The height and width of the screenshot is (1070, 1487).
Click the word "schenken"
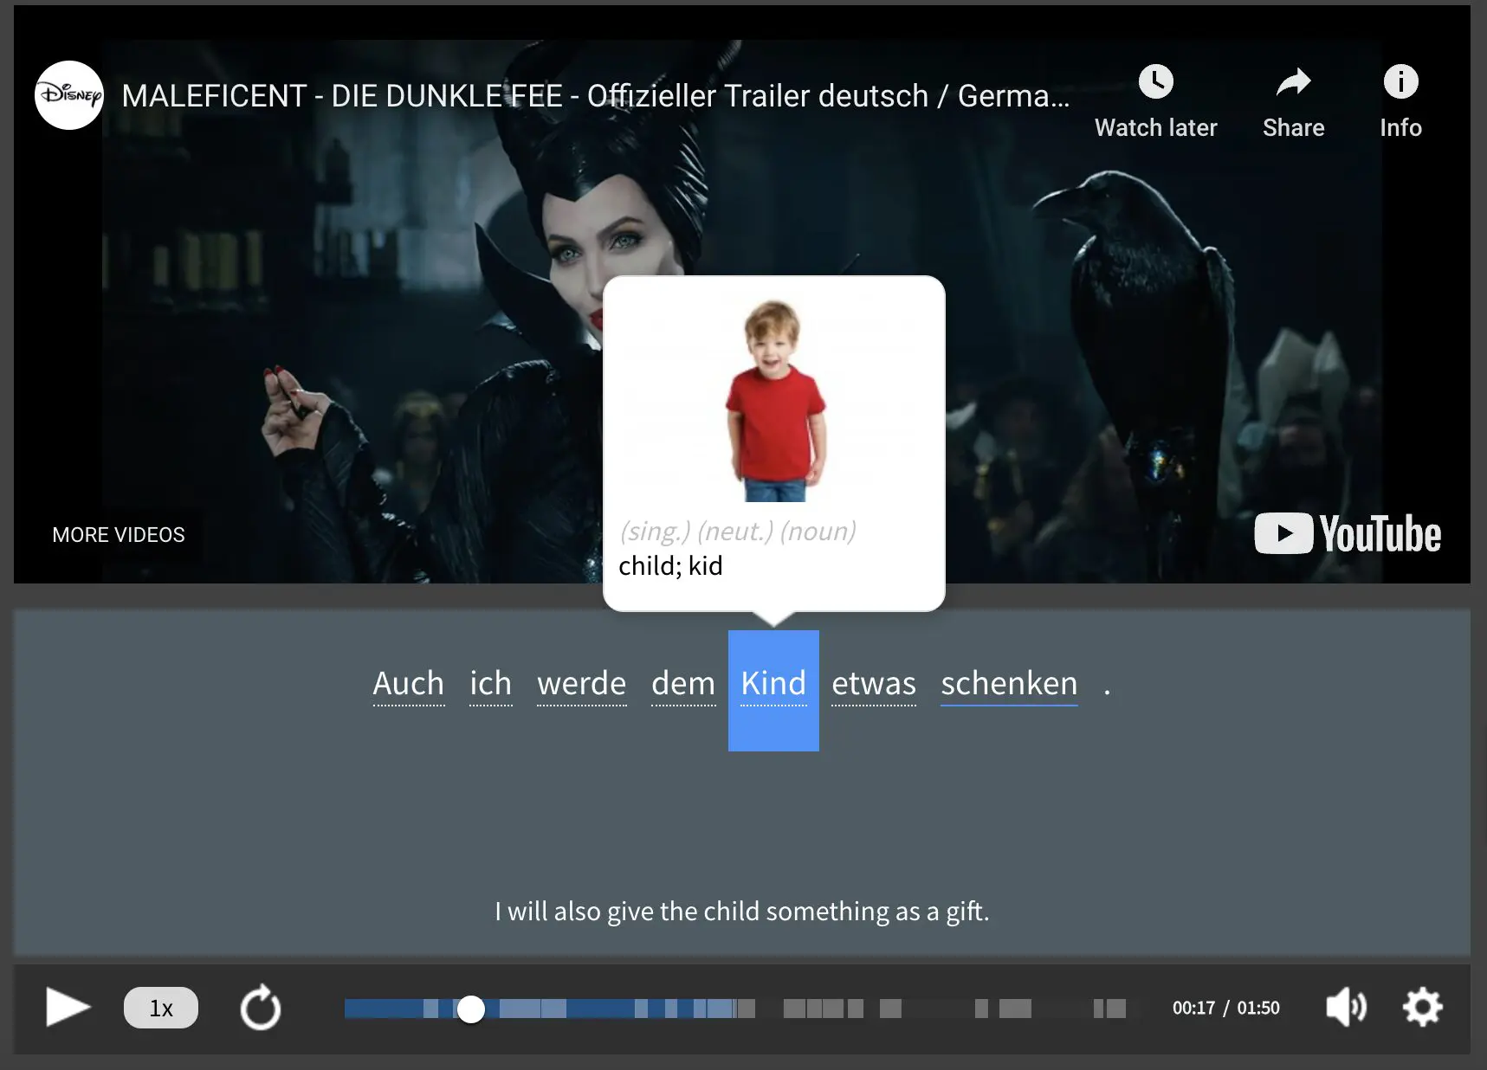1009,684
